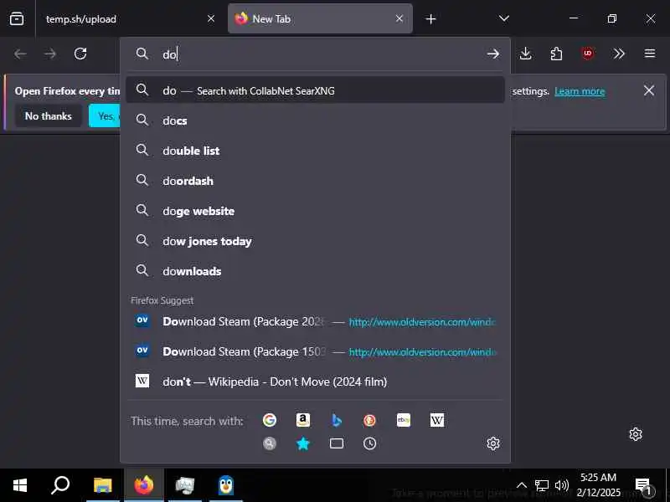
Task: Dismiss the Open Firefox notification bar
Action: 648,90
